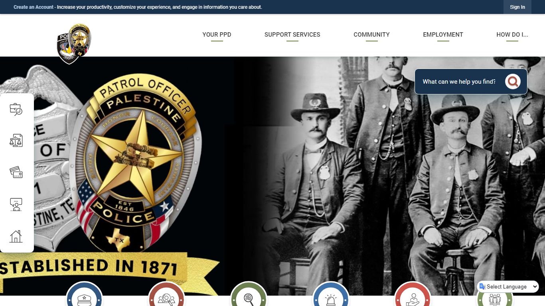
Task: Follow the Create an Account link
Action: [x=34, y=7]
